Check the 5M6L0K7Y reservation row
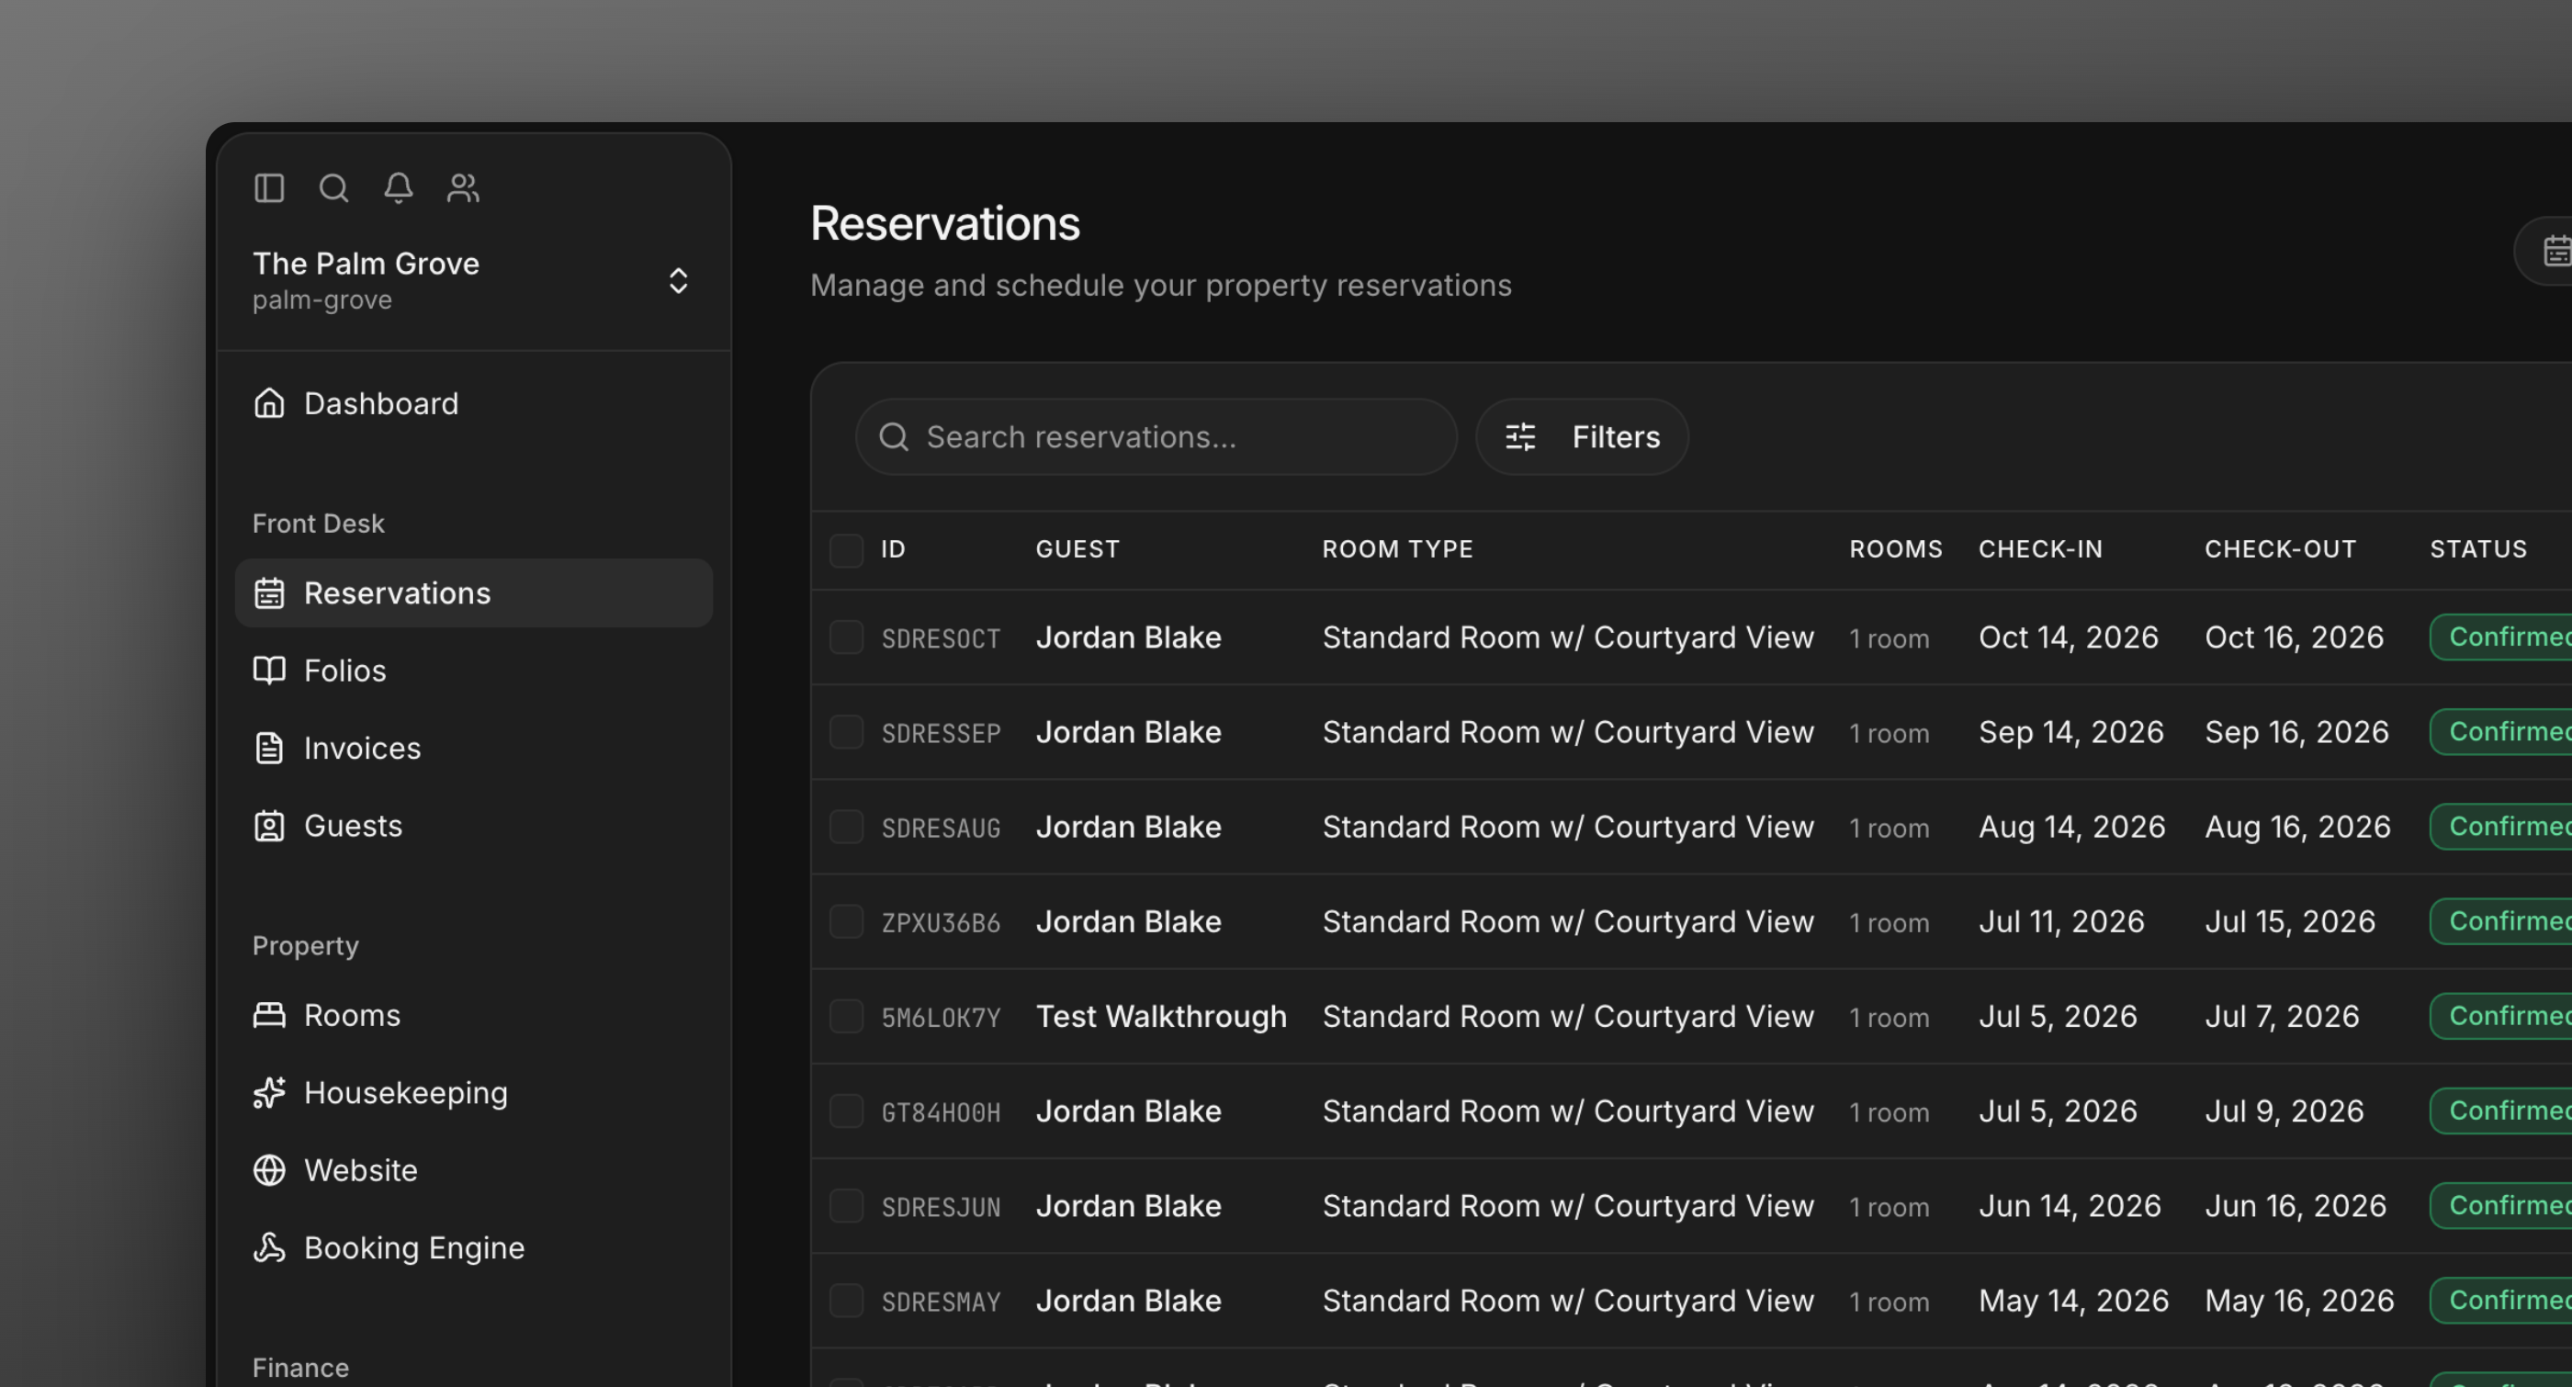2572x1387 pixels. 846,1017
